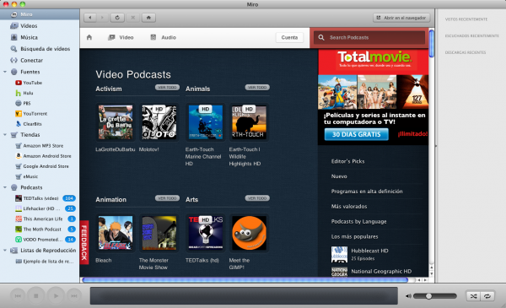Viewport: 506px width, 308px height.
Task: Collapse the Tiendas section
Action: 5,135
